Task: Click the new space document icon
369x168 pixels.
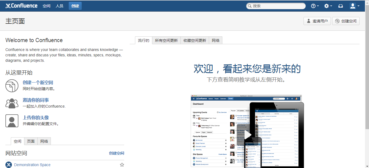Action: pyautogui.click(x=12, y=86)
